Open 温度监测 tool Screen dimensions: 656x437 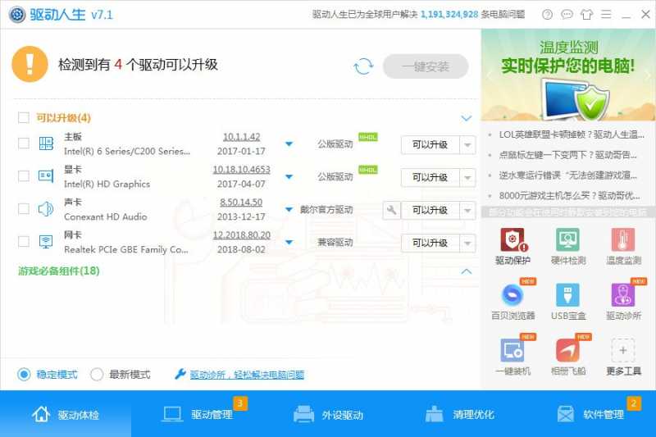pos(623,246)
